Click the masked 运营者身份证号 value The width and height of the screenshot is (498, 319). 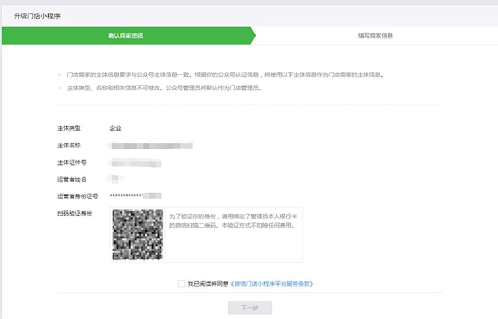[x=136, y=196]
